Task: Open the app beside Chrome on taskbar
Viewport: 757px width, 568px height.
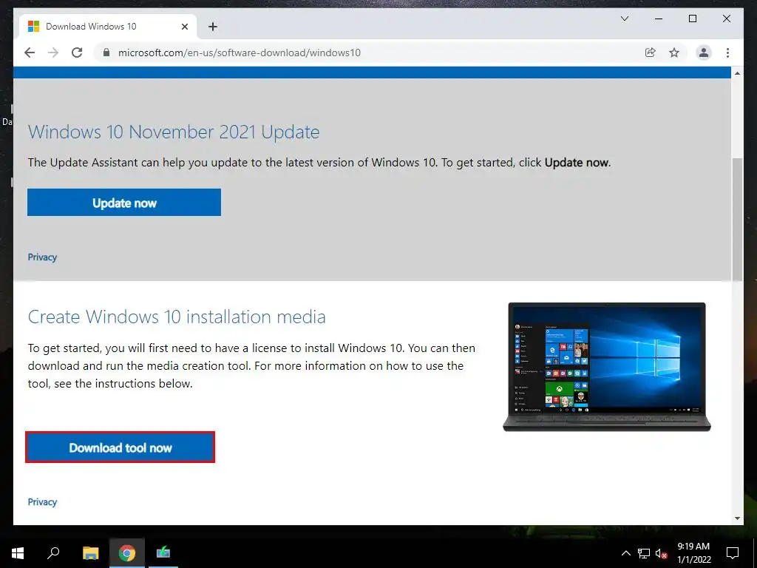Action: pyautogui.click(x=163, y=553)
